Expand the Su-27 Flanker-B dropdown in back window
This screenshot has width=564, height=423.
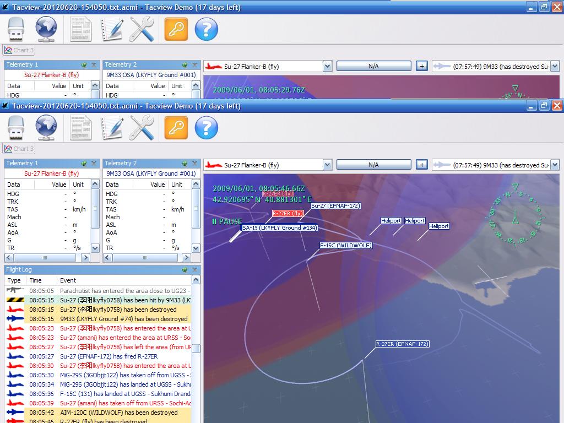327,67
